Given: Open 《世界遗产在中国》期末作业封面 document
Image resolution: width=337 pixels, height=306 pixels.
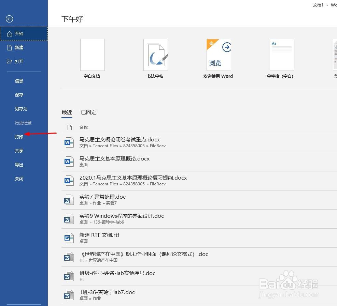Looking at the screenshot, I should [x=199, y=257].
